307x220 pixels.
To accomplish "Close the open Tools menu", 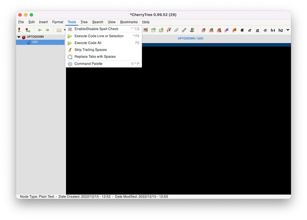I will point(72,22).
